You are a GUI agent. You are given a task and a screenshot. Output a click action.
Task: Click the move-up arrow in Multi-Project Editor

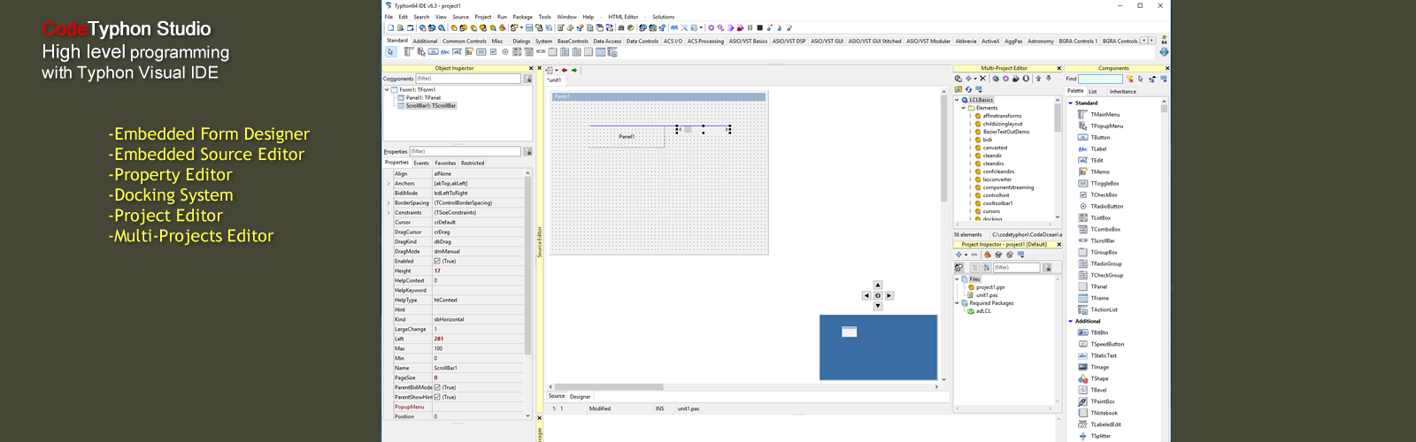click(1038, 79)
